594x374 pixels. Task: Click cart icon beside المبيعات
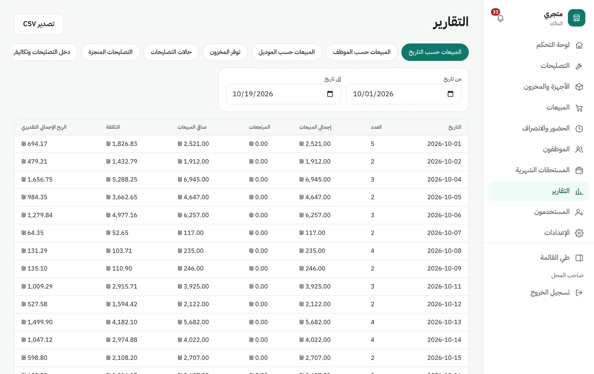579,108
